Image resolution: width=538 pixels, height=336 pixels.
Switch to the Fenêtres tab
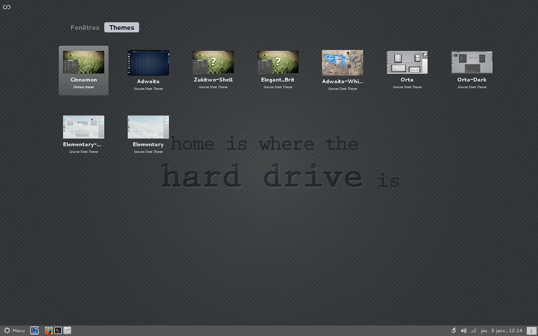pos(85,27)
